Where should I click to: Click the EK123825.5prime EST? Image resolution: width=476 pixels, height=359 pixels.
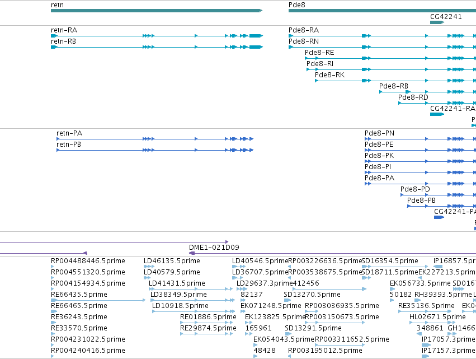(248, 323)
